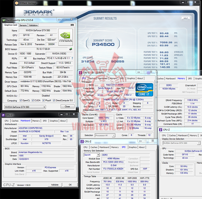Close the CPU-Z SPD window
The height and width of the screenshot is (199, 202).
(153, 141)
